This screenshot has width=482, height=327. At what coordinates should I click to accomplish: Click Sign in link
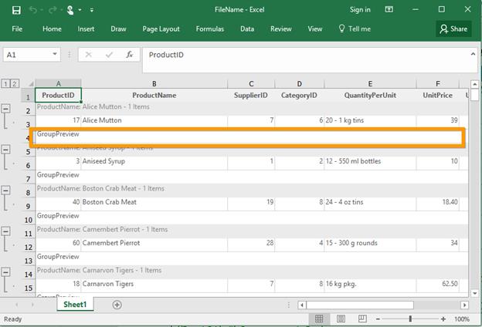click(360, 10)
